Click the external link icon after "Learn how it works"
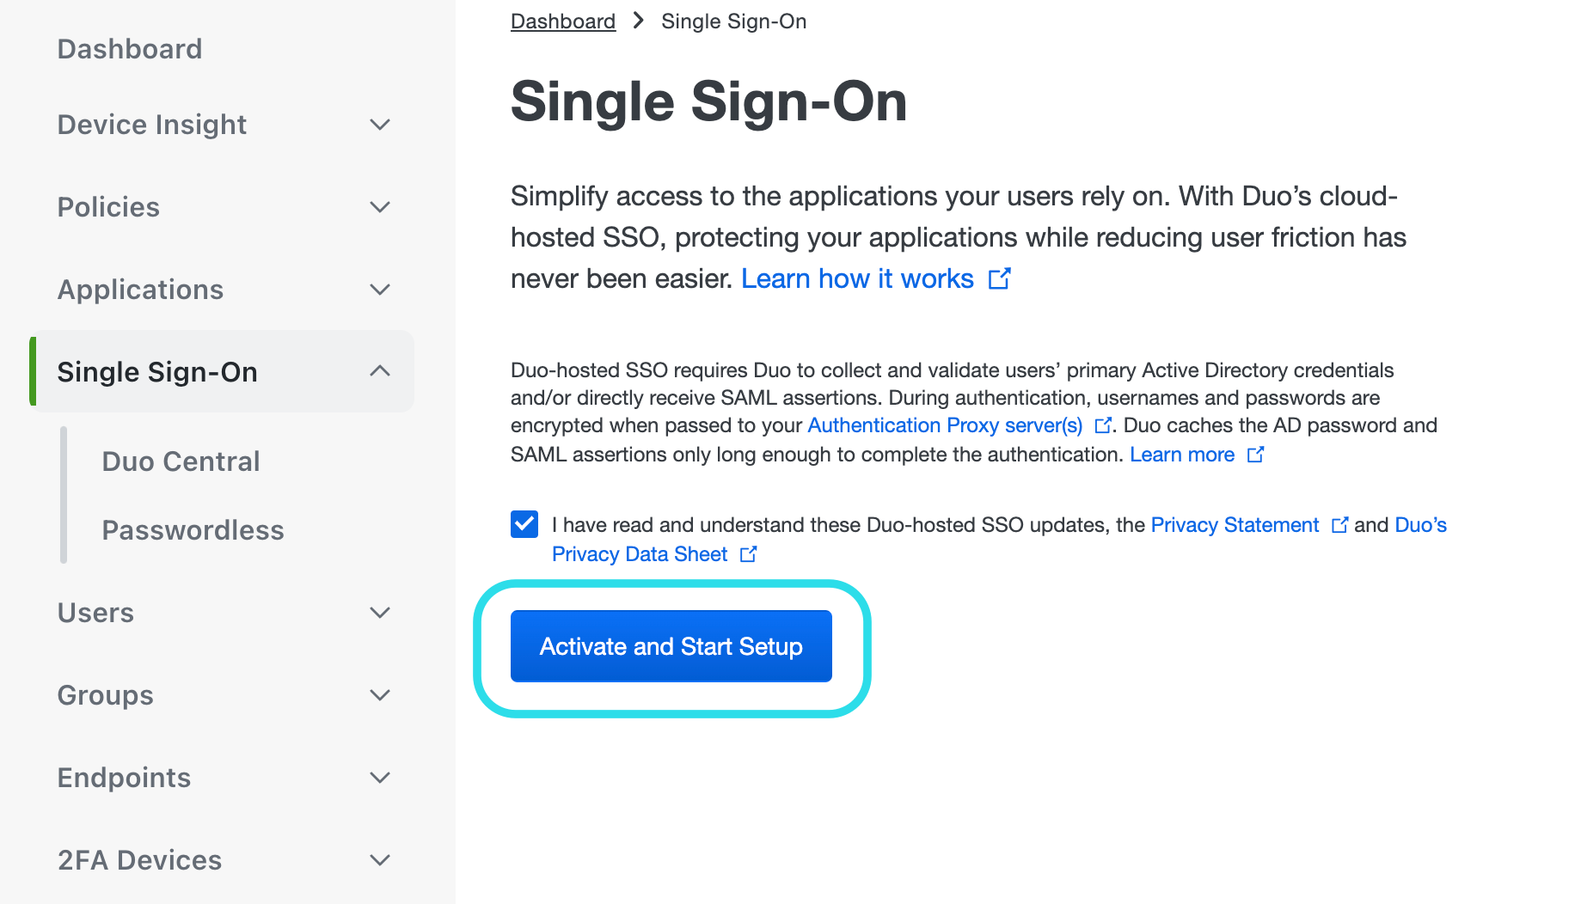This screenshot has height=904, width=1575. click(x=1000, y=278)
